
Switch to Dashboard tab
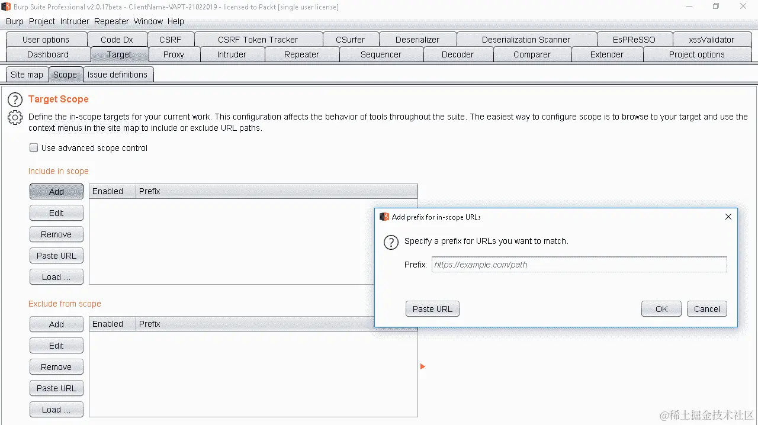48,54
